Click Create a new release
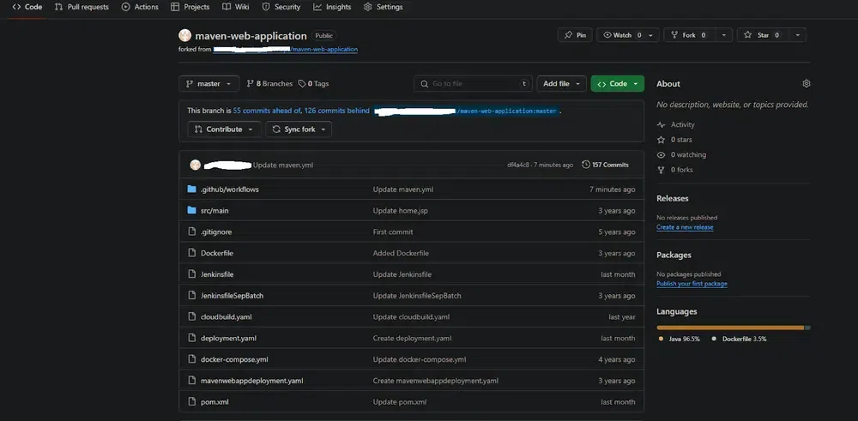The width and height of the screenshot is (858, 421). (685, 227)
